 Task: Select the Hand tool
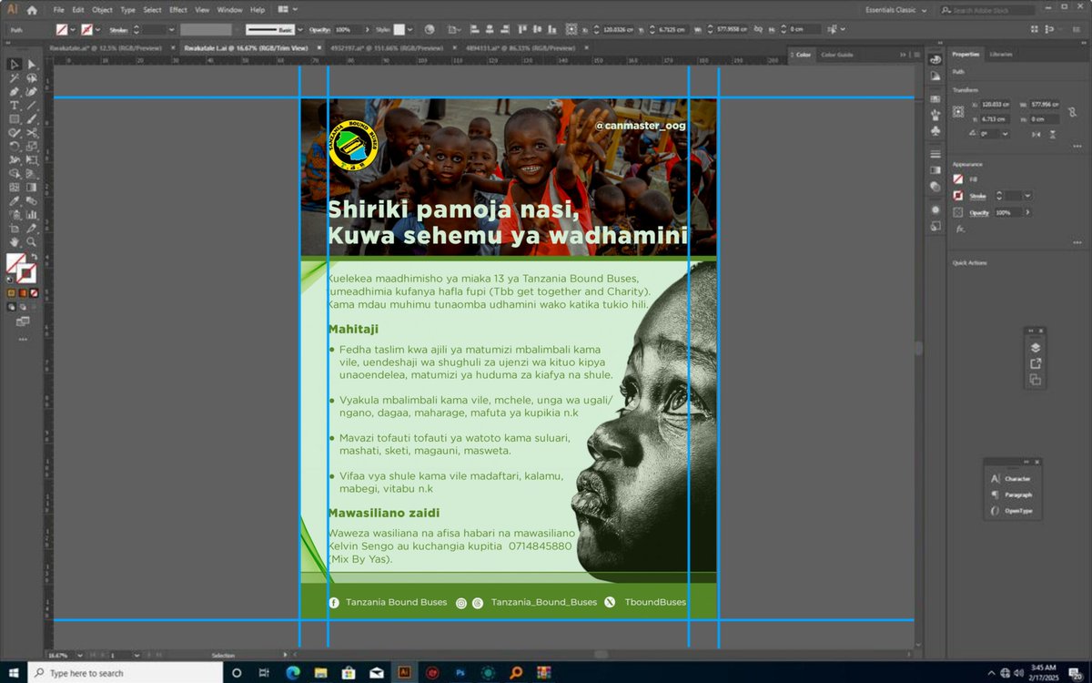15,241
